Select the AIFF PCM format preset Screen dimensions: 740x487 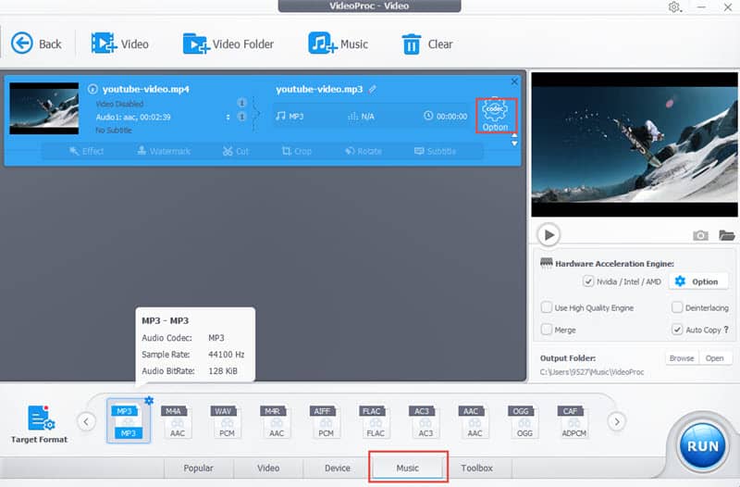coord(327,421)
